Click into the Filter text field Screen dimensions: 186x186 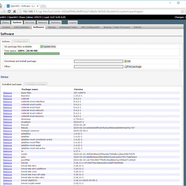point(98,67)
